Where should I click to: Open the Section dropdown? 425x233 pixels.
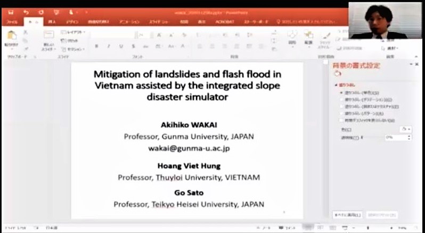pos(73,49)
